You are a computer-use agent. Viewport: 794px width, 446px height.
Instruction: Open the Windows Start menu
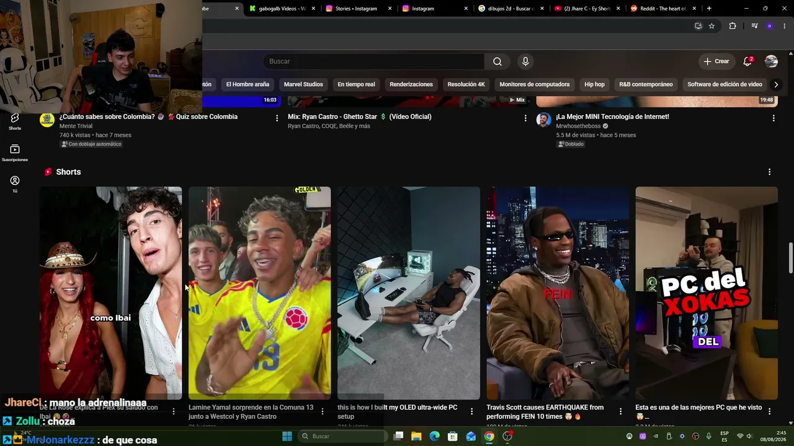pos(287,436)
